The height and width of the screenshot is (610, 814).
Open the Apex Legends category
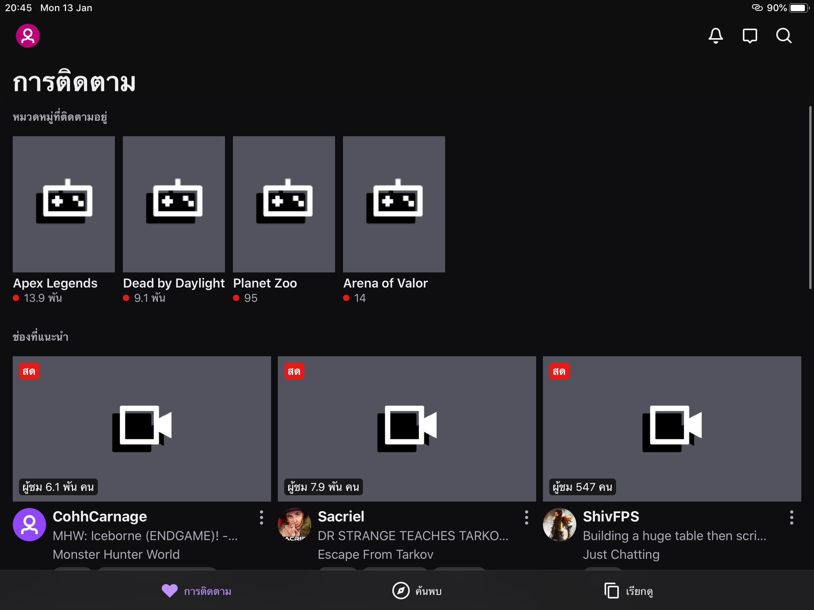pos(64,204)
